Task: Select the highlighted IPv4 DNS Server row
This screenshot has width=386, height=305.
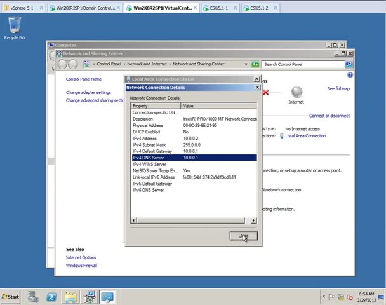Action: point(194,158)
